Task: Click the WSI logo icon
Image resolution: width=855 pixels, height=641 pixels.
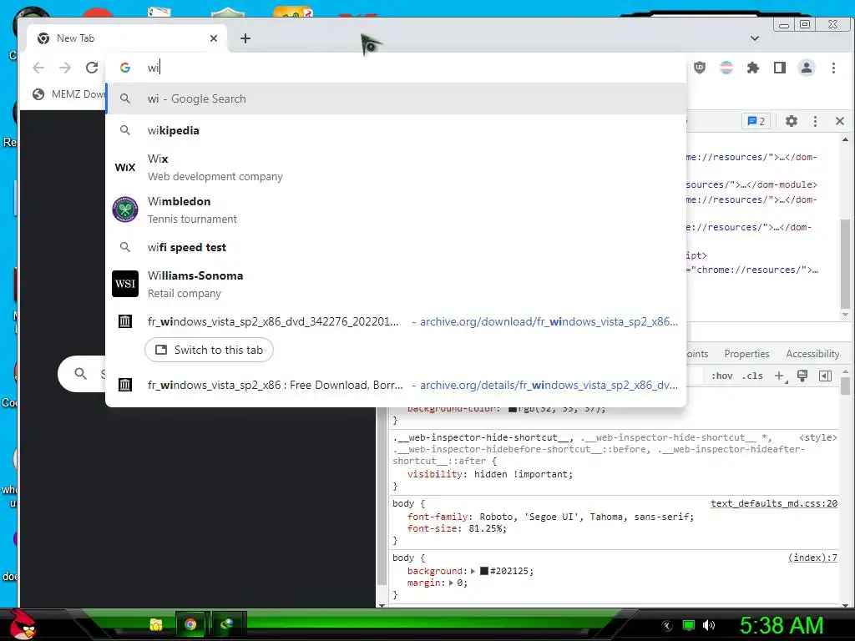Action: click(125, 284)
